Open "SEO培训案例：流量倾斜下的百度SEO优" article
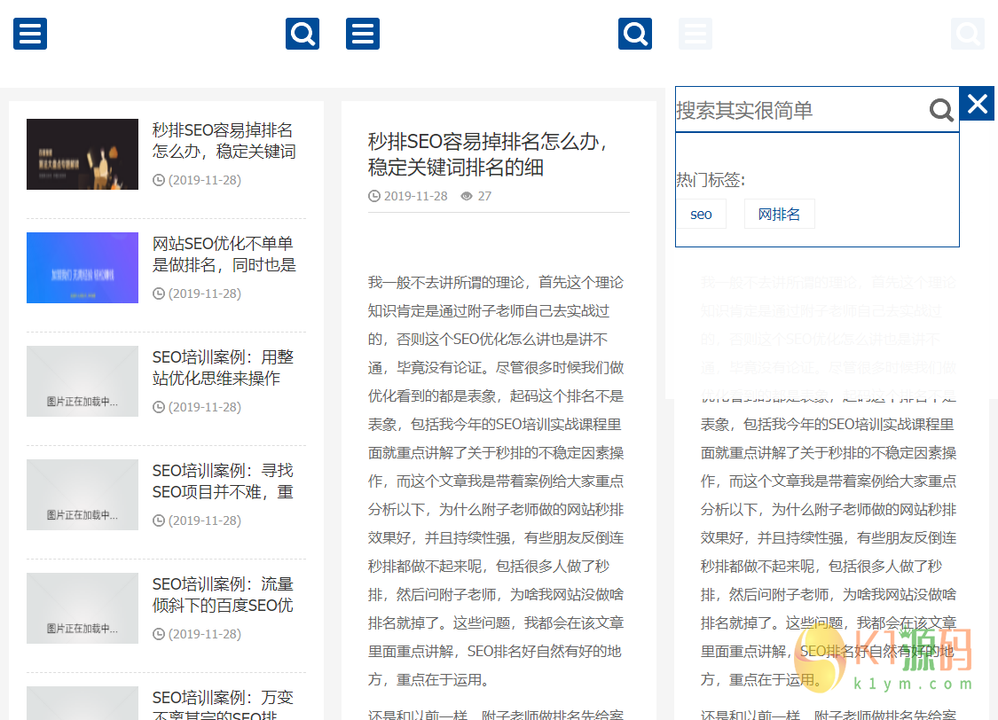The height and width of the screenshot is (720, 998). [x=223, y=595]
